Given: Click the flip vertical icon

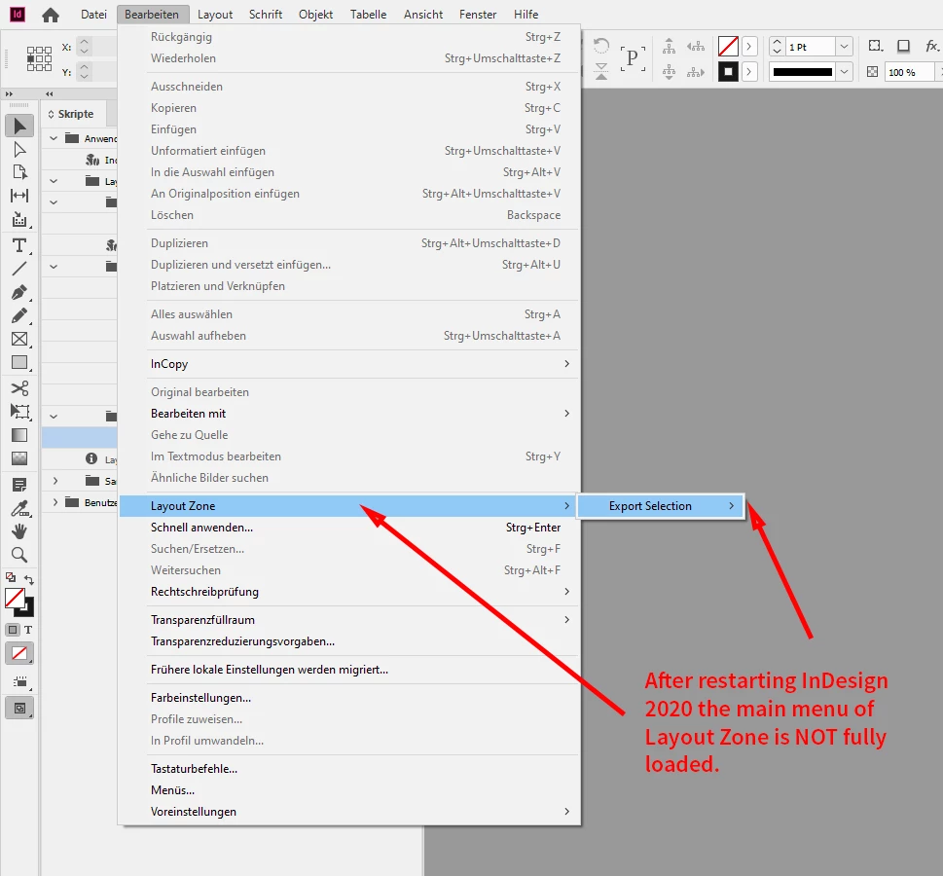Looking at the screenshot, I should [x=600, y=71].
